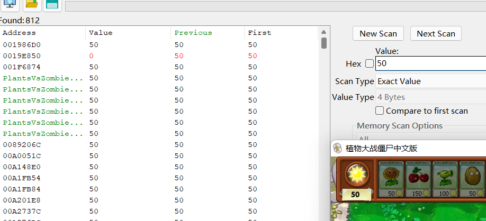Select the Wall-nut seed packet costing 50
This screenshot has height=221, width=486.
pyautogui.click(x=471, y=179)
